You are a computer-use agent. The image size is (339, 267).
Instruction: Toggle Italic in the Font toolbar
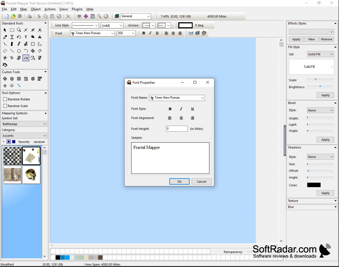pyautogui.click(x=150, y=33)
